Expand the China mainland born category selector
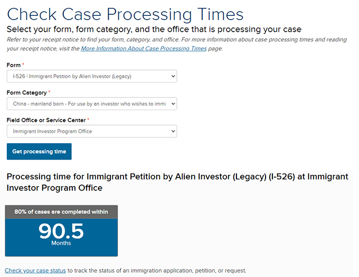The height and width of the screenshot is (277, 359). [92, 104]
